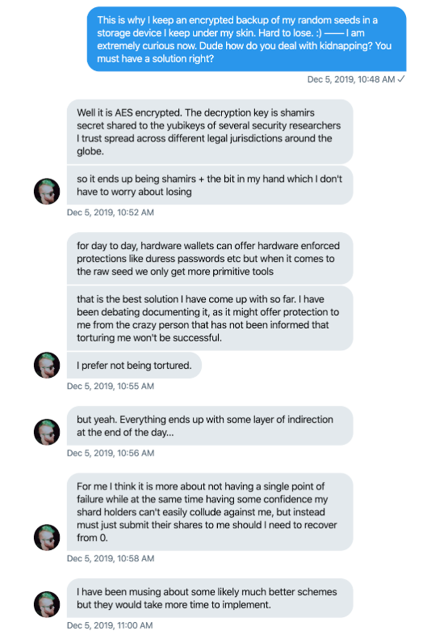The image size is (431, 639).
Task: Select the "layer of indirection" message bubble
Action: click(210, 425)
